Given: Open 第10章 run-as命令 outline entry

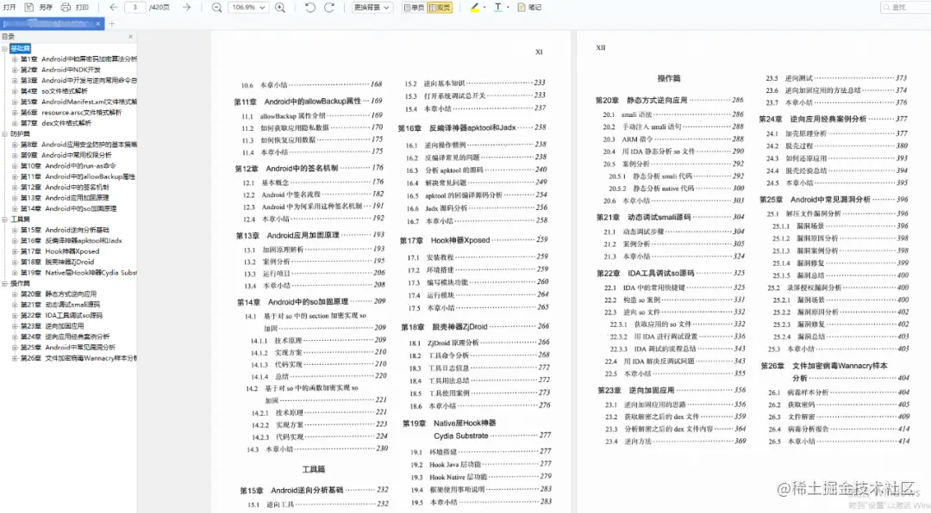Looking at the screenshot, I should click(x=68, y=166).
